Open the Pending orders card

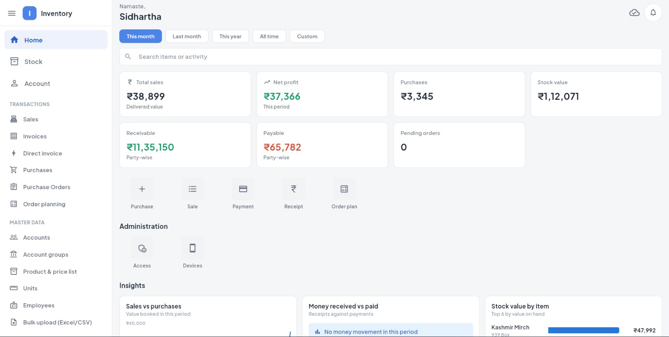click(x=459, y=145)
